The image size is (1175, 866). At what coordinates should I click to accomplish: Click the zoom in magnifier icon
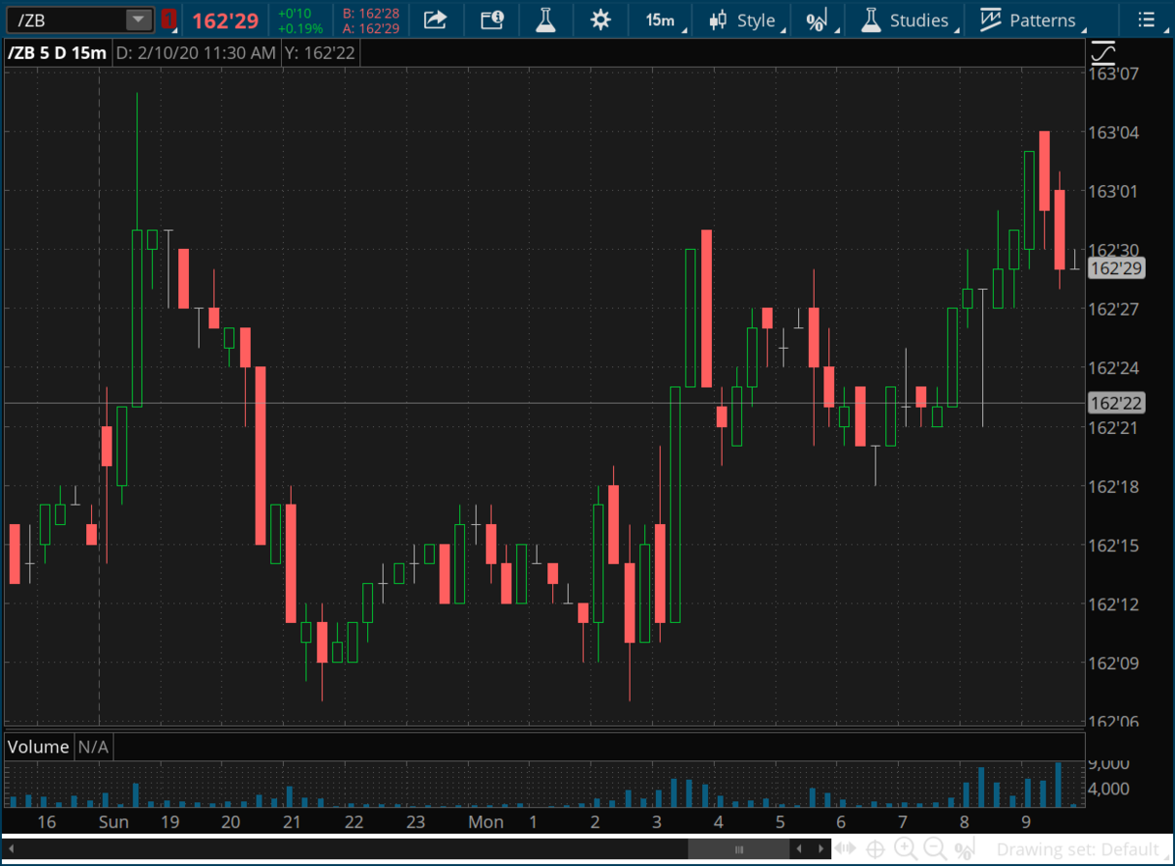click(907, 848)
